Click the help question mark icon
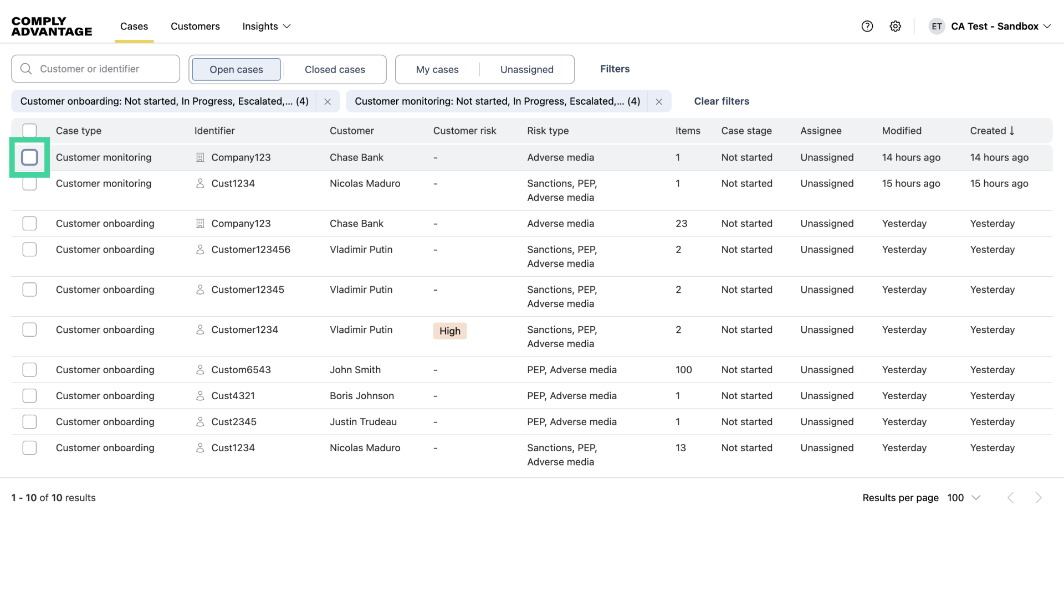Image resolution: width=1064 pixels, height=598 pixels. (x=867, y=26)
